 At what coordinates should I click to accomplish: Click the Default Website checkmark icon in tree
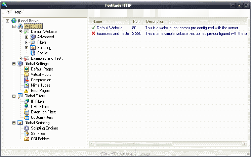tap(27, 32)
